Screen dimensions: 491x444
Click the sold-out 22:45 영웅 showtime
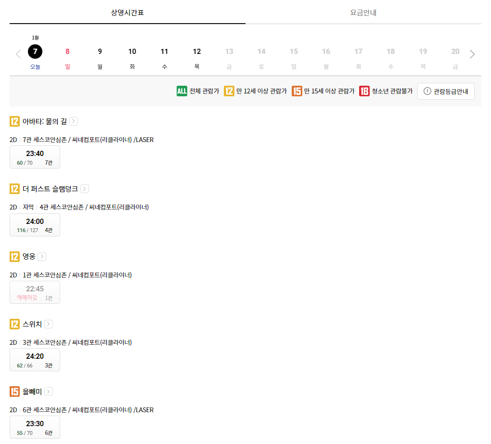click(35, 292)
